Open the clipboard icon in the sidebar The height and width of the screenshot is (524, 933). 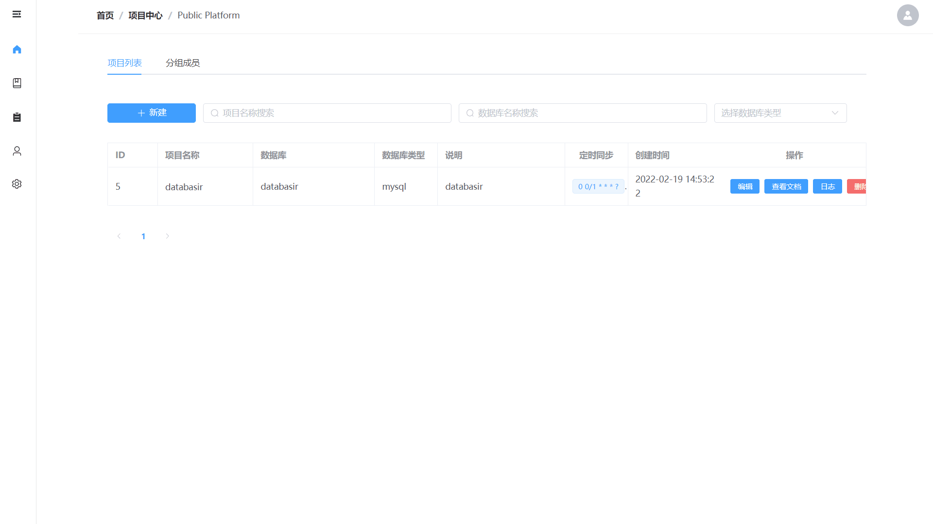(x=17, y=117)
